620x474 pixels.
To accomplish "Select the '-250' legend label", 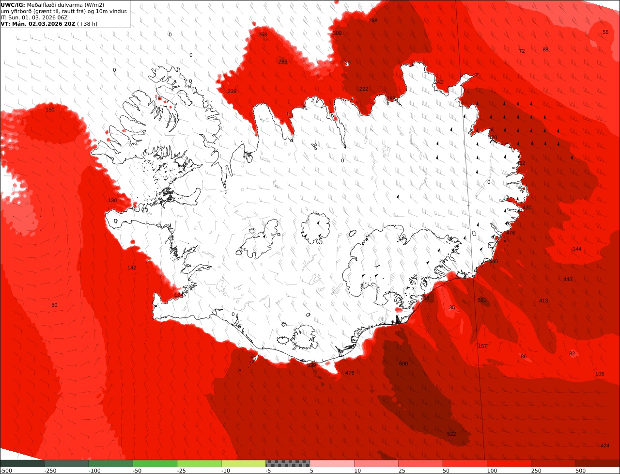I will coord(50,471).
